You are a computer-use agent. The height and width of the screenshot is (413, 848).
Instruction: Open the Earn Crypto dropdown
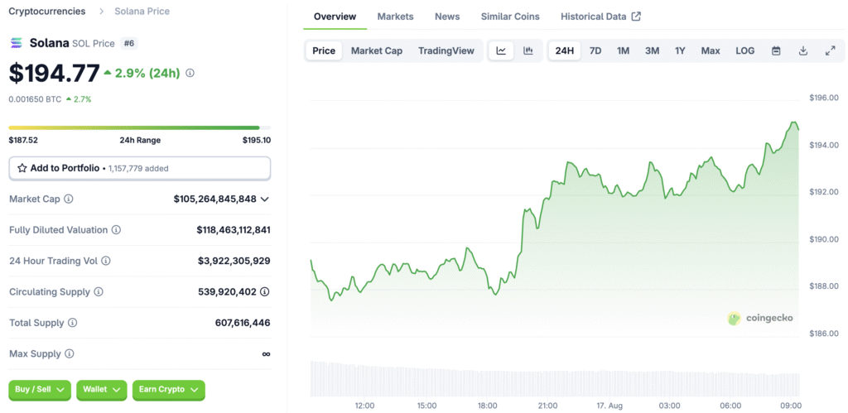click(168, 389)
